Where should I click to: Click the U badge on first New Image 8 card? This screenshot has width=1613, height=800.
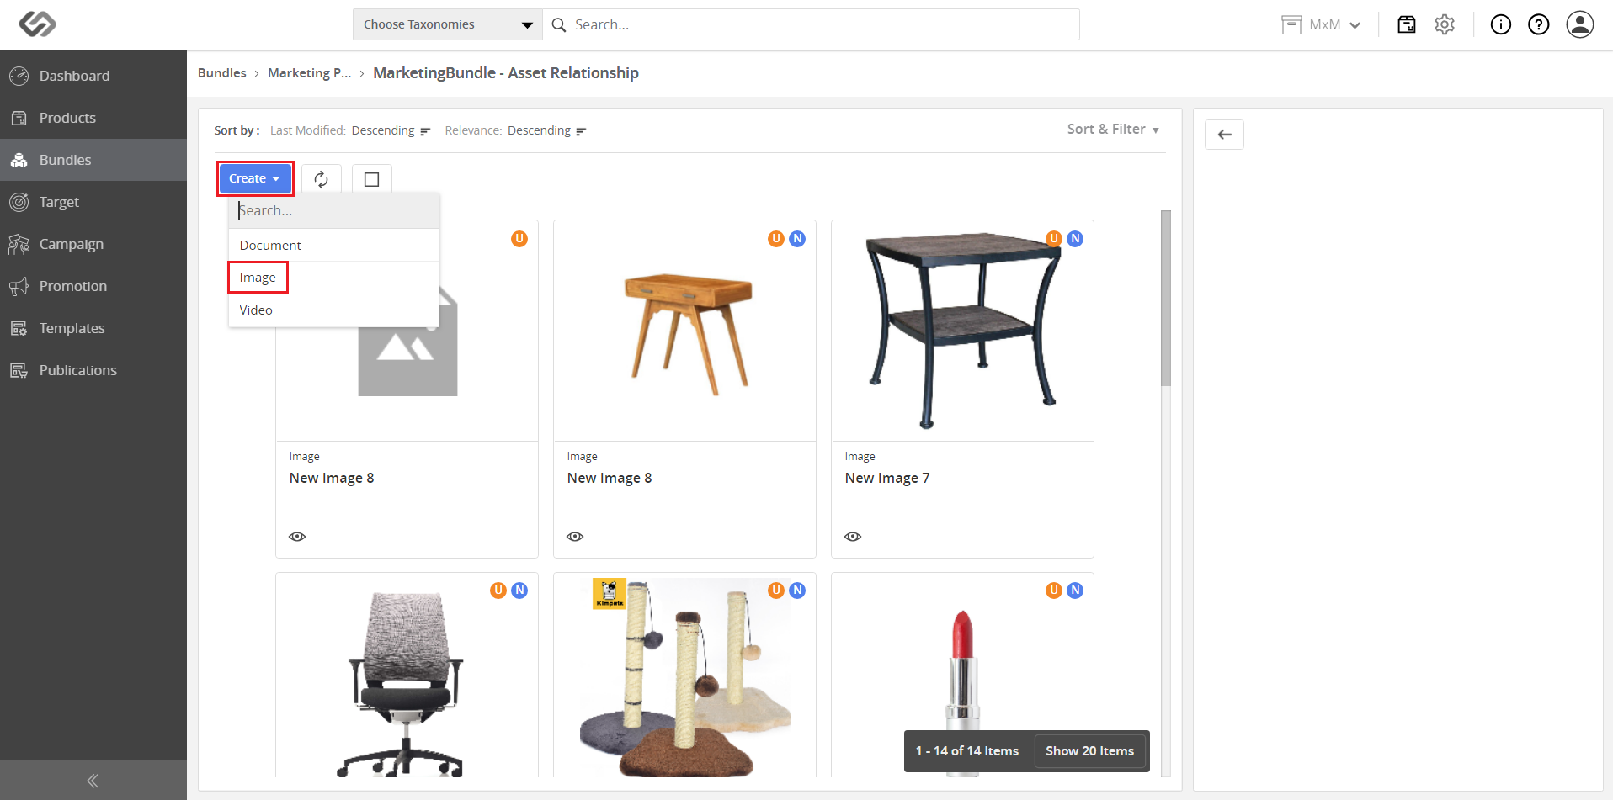tap(519, 239)
